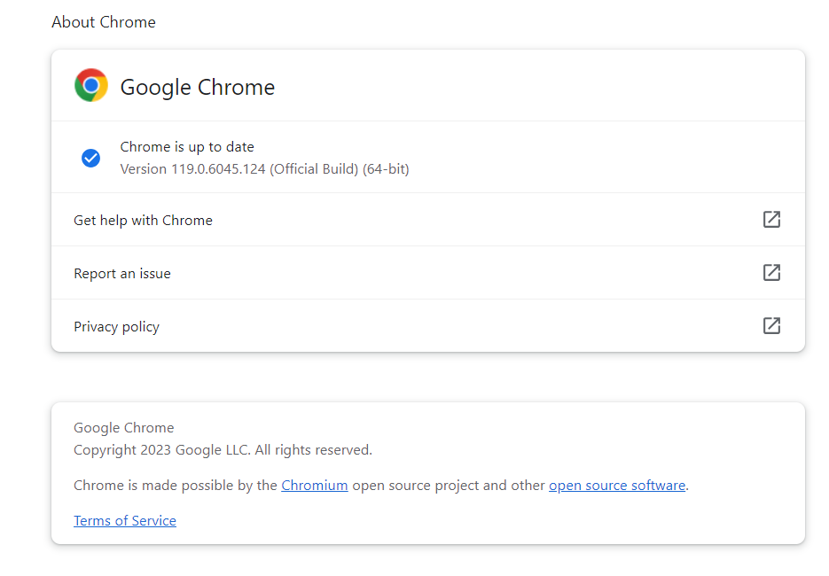
Task: Click the Version 119.0.6045.124 text
Action: point(193,168)
